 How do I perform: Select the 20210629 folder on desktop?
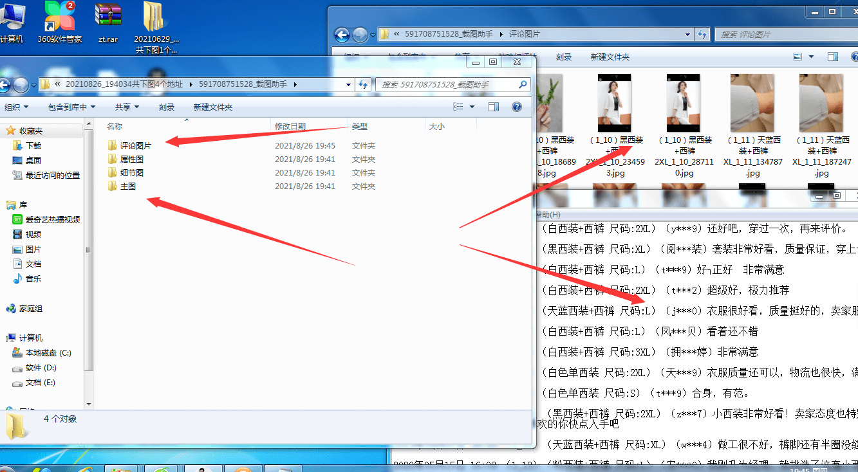pos(156,28)
